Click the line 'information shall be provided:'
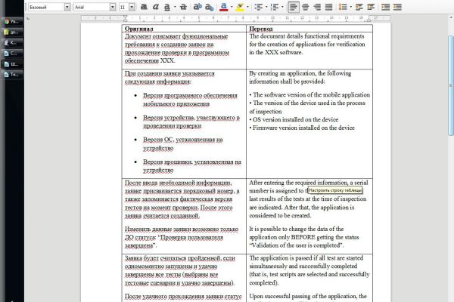 coord(287,82)
